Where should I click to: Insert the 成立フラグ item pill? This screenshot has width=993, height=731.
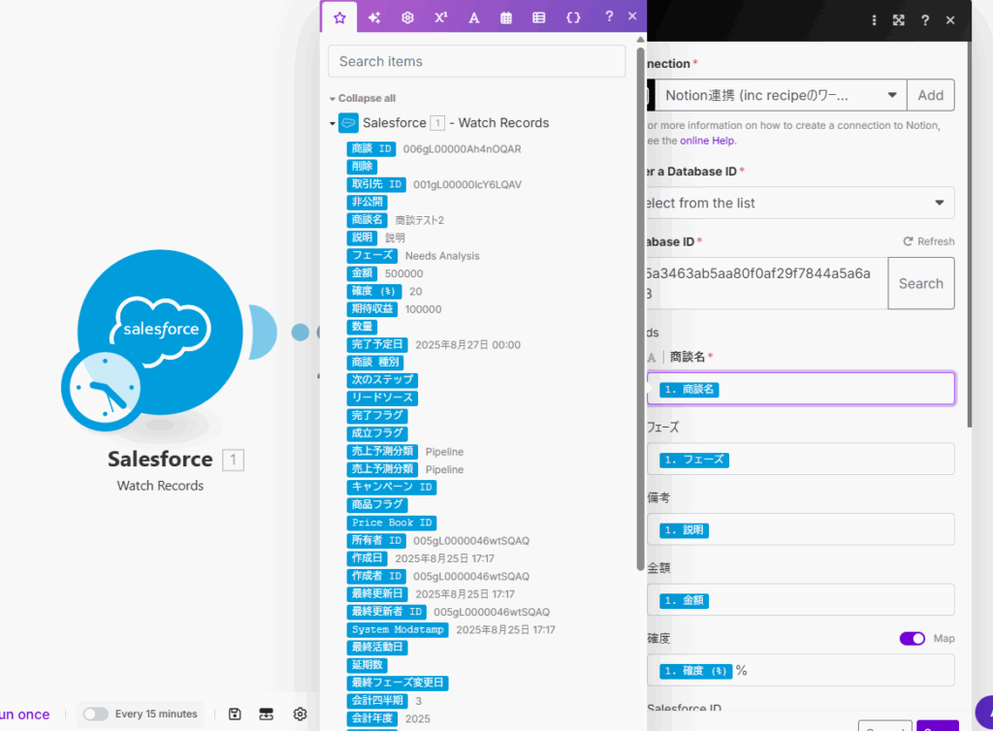pos(377,433)
